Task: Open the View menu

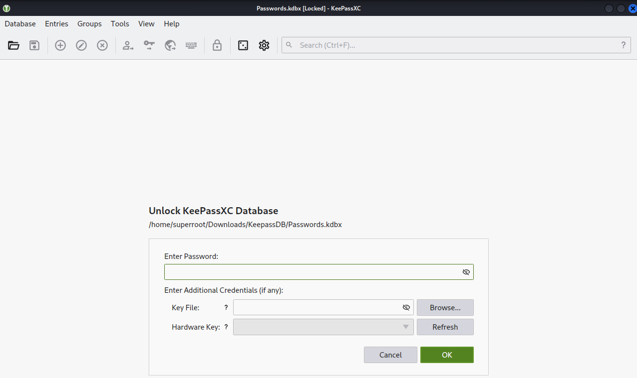Action: 146,24
